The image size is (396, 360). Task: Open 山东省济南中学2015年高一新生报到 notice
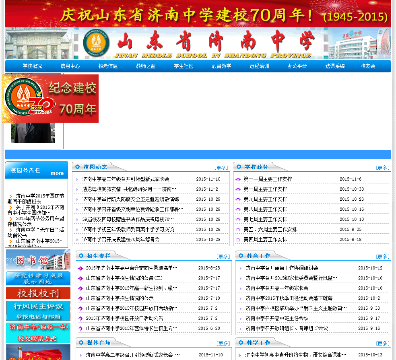pos(132,288)
